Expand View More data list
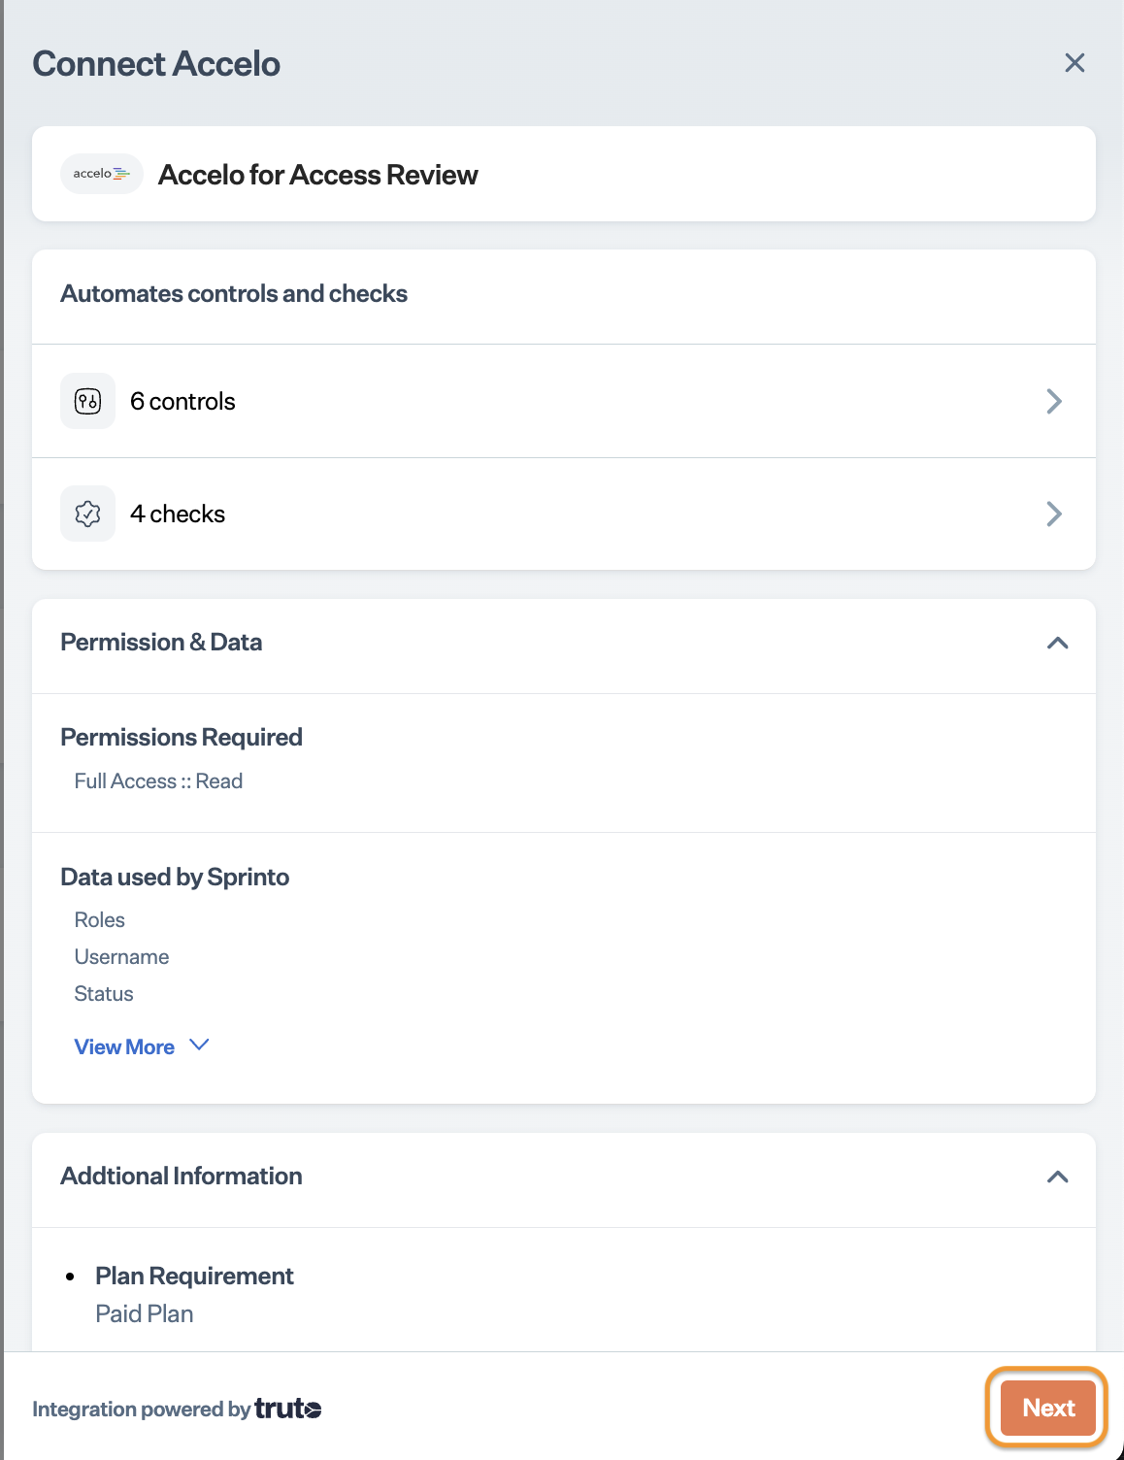 124,1046
